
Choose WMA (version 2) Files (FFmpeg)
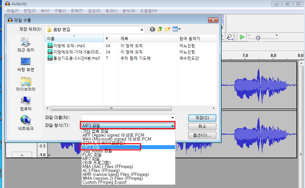point(128,178)
